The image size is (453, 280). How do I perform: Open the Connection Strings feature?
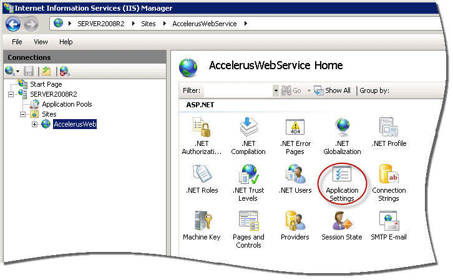click(389, 183)
